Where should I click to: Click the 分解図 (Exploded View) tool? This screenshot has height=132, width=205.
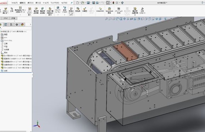85,10
